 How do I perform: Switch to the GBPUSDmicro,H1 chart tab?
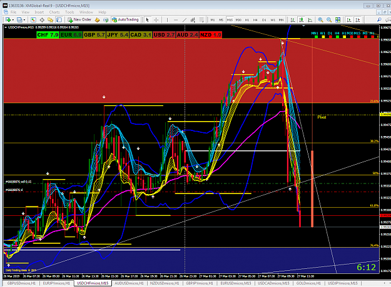21,283
